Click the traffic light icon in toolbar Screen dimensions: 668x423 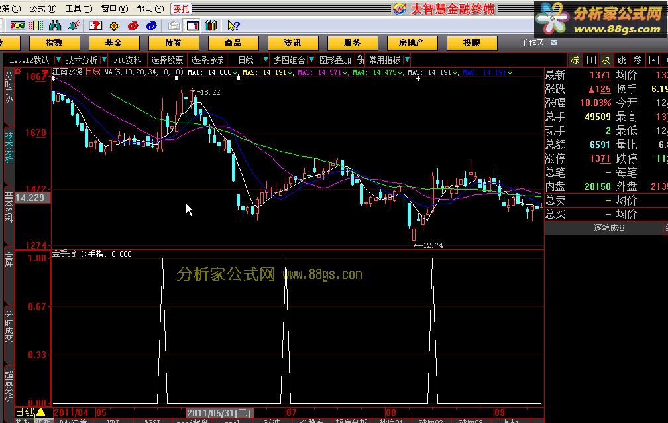17,26
